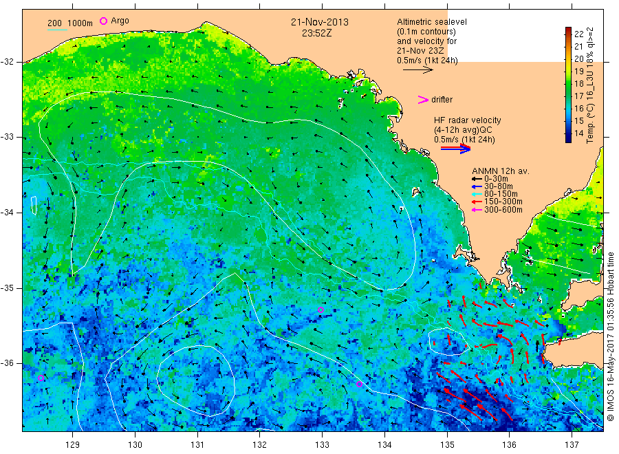Click the longitude label '135'
619x454 pixels.
[447, 445]
